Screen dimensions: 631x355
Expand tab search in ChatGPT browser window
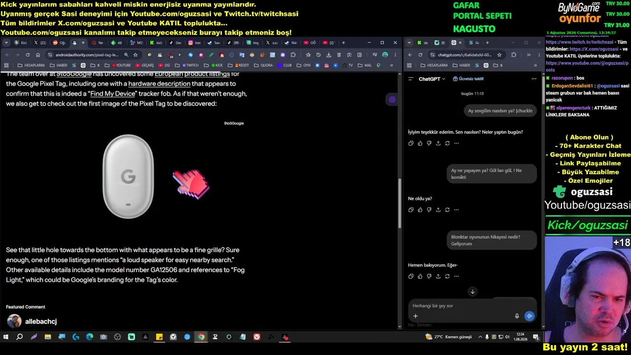[x=409, y=43]
